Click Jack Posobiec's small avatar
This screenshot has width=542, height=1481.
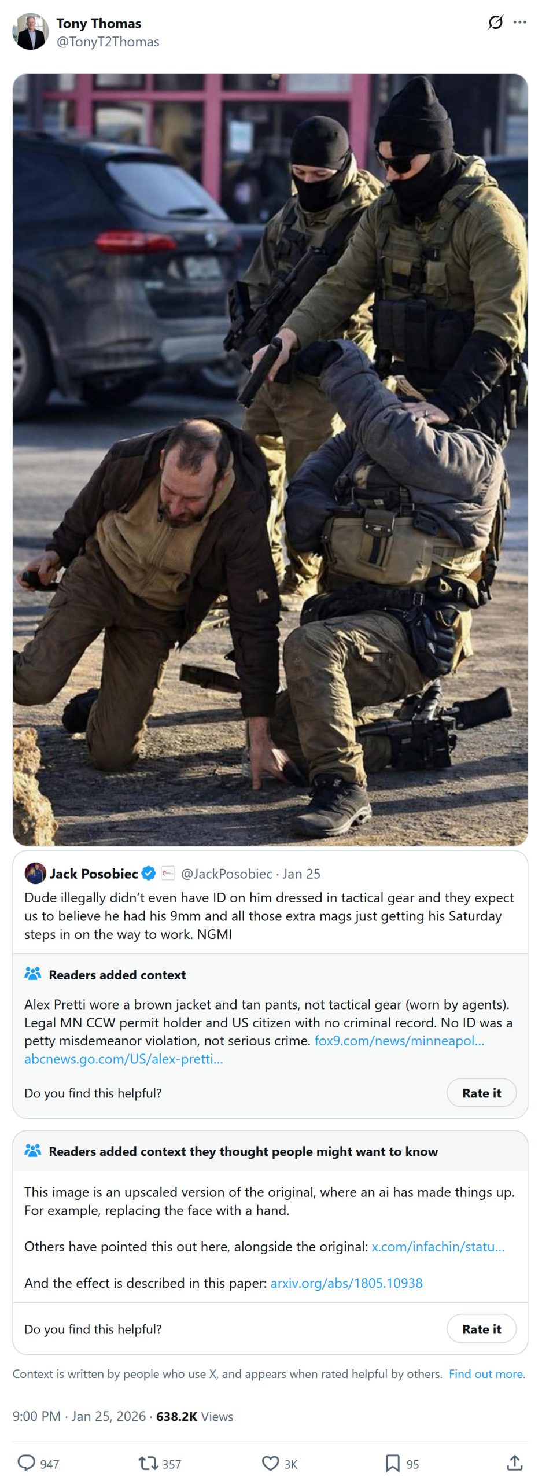pos(35,874)
